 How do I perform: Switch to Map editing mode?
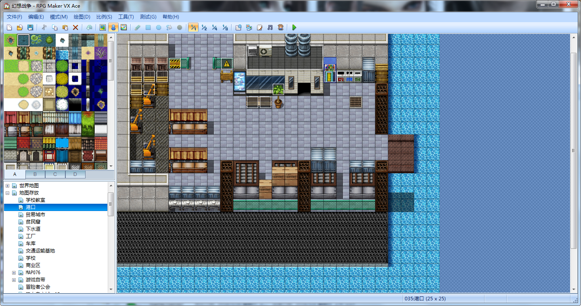(x=103, y=27)
